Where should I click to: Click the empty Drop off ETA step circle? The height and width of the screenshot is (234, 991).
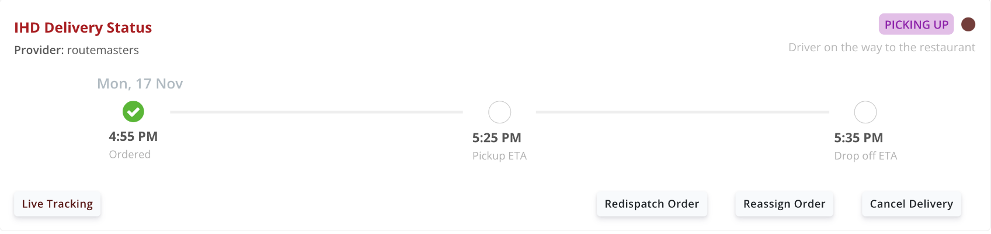(865, 112)
